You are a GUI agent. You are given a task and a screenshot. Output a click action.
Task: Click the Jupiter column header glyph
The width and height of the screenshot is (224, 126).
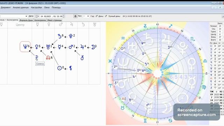pos(72,24)
